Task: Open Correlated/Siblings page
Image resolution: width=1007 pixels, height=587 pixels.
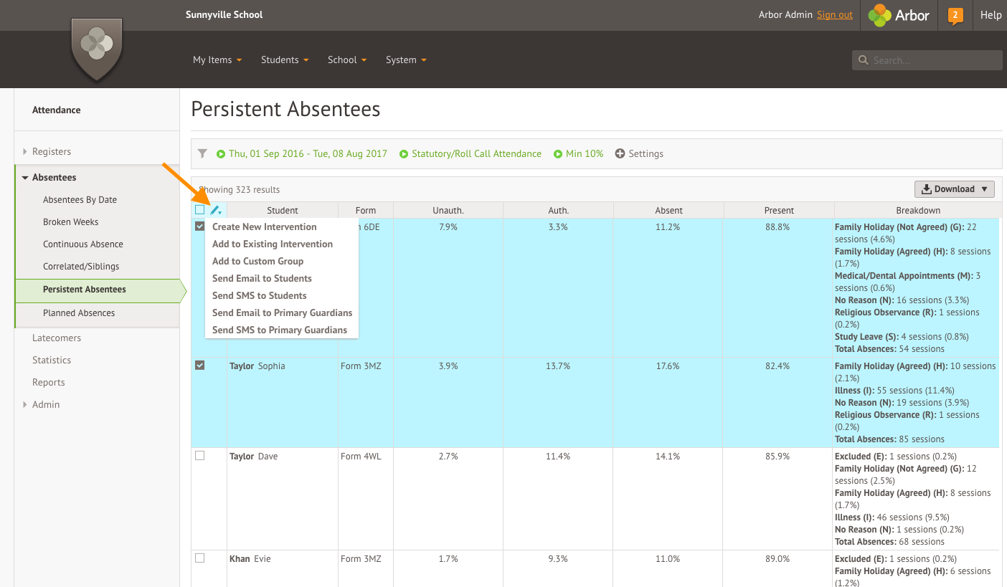Action: 81,267
